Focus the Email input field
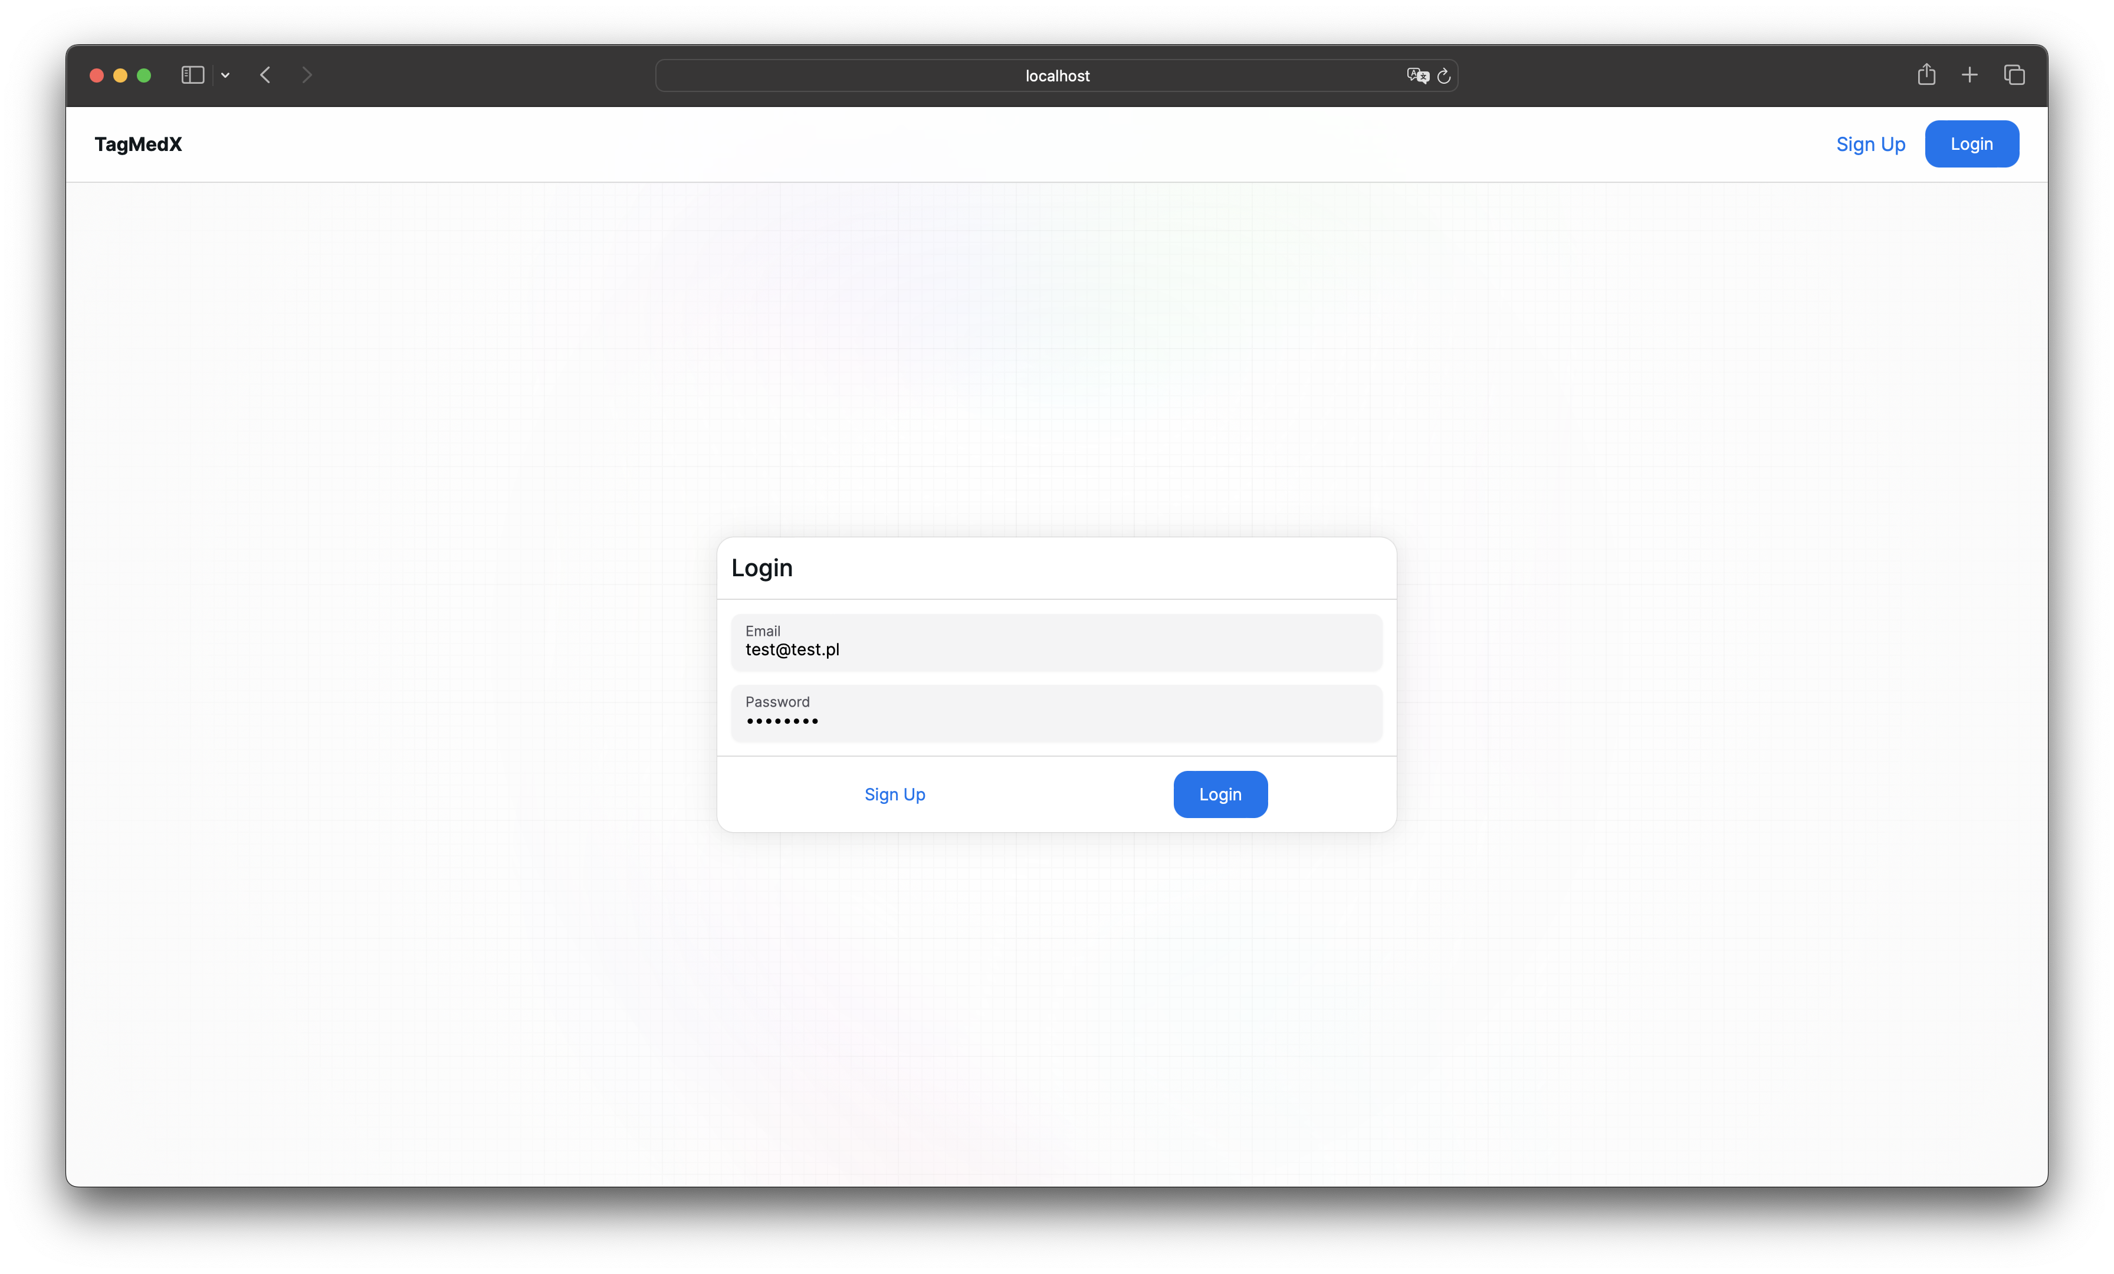This screenshot has height=1274, width=2114. [1056, 643]
